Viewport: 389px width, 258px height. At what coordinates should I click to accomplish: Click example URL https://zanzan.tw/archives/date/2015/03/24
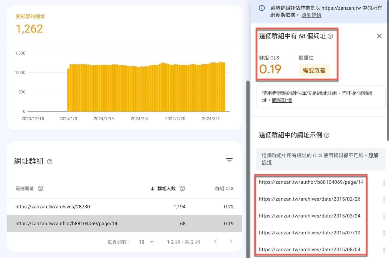310,216
